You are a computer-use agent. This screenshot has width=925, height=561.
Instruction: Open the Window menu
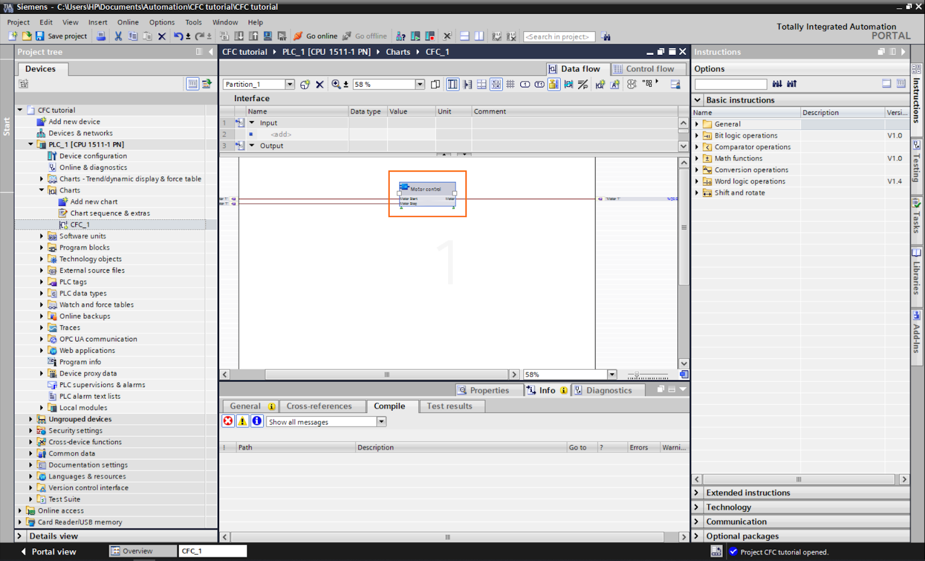coord(225,22)
